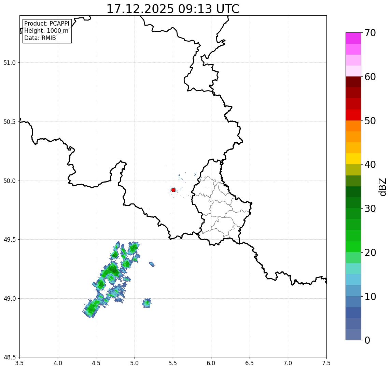391x370 pixels.
Task: Click longitude axis label 4.5
Action: pyautogui.click(x=96, y=363)
